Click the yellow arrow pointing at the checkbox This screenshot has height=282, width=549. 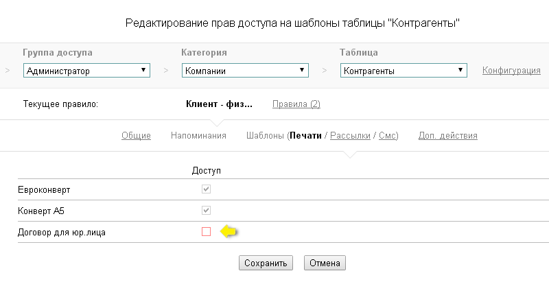click(x=229, y=232)
